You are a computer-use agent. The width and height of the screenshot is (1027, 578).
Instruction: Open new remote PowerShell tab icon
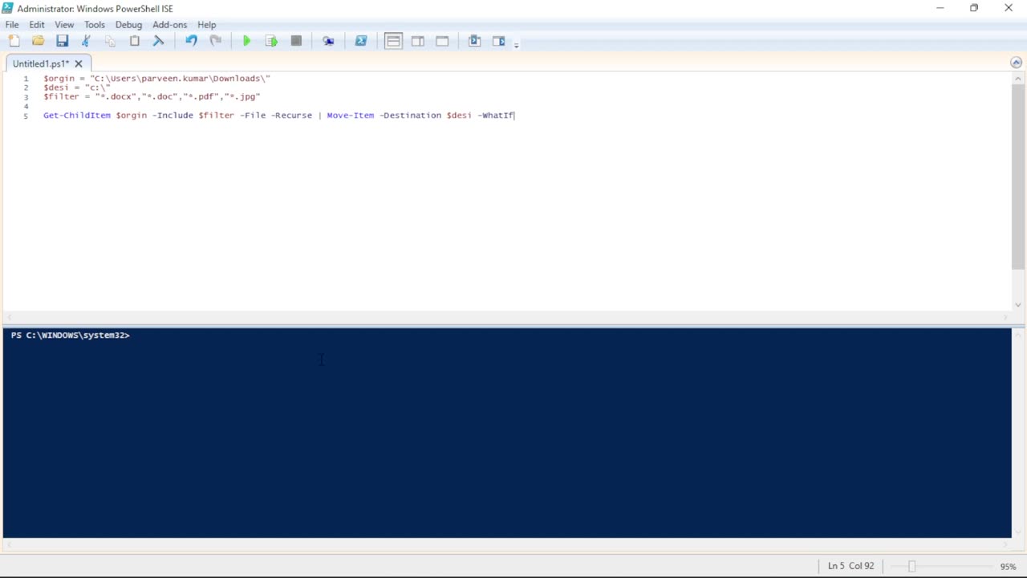328,41
